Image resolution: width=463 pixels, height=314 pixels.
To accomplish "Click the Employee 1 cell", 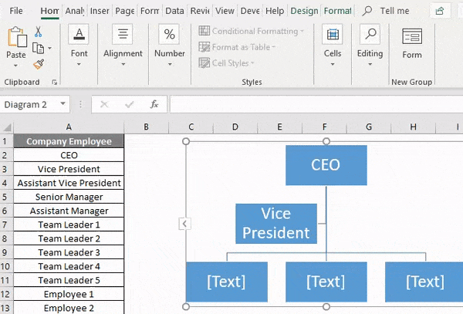I will [x=69, y=294].
